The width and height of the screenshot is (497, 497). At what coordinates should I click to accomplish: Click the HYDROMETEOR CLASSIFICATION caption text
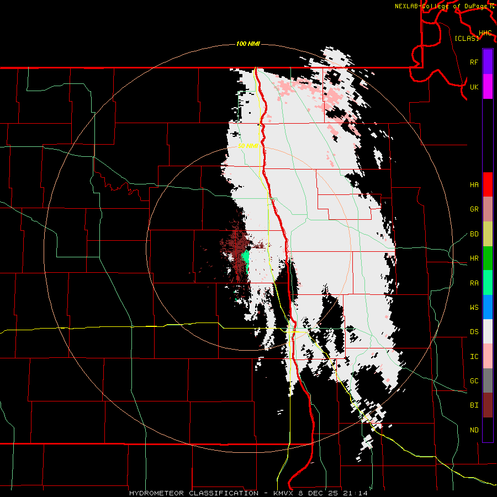click(193, 493)
